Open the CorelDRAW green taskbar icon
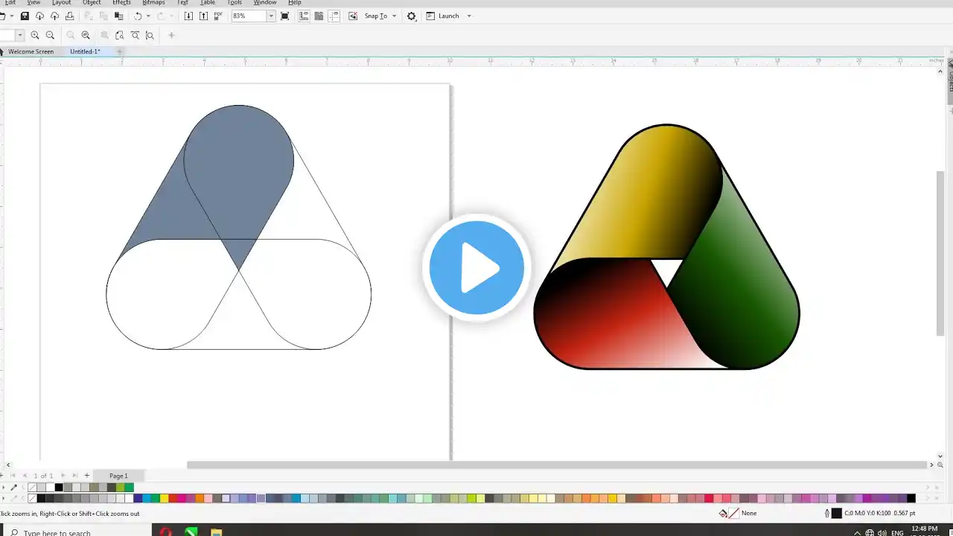This screenshot has height=536, width=953. tap(191, 532)
